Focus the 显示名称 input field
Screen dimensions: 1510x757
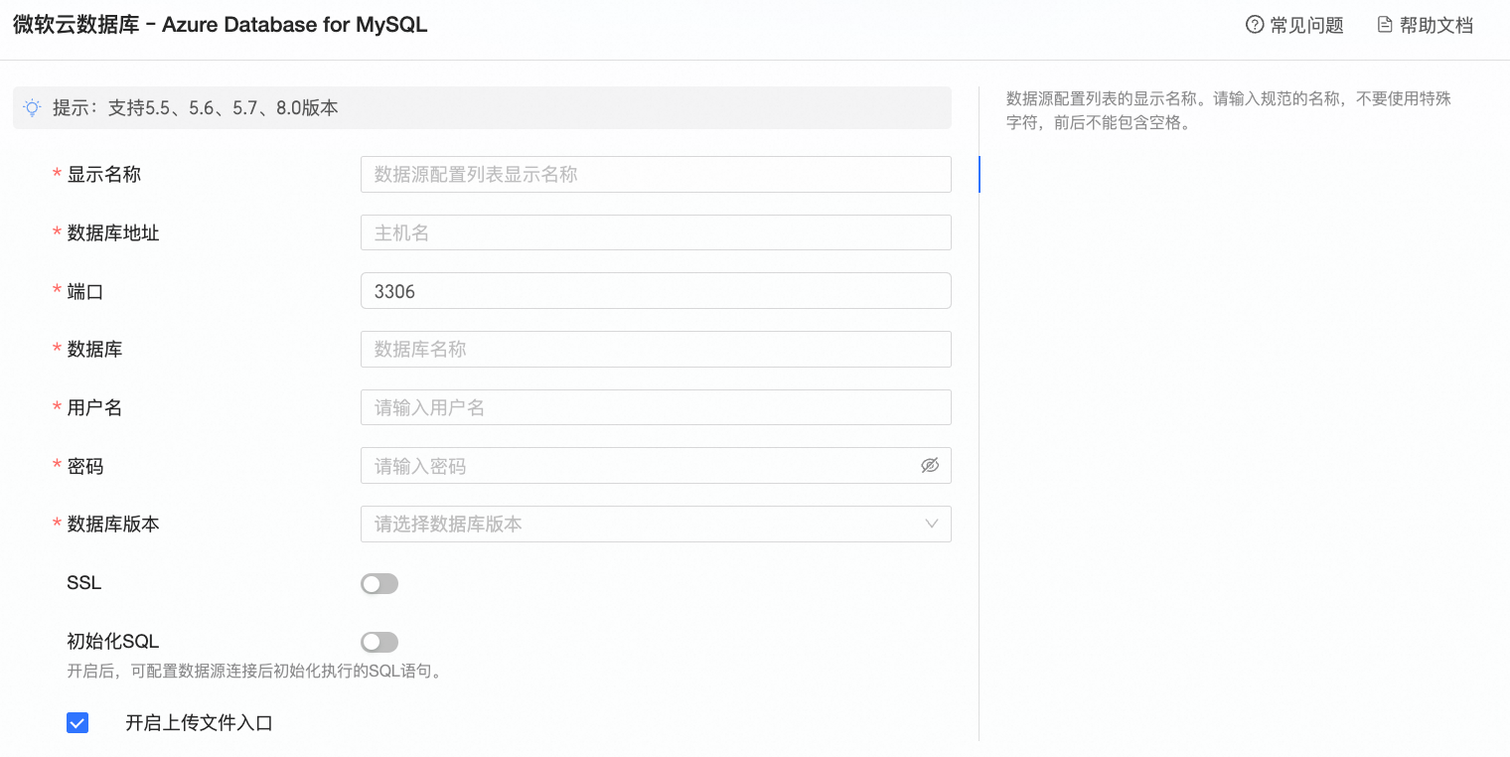point(656,174)
